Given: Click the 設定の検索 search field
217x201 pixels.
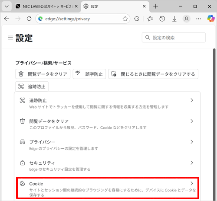Looking at the screenshot, I should click(174, 38).
